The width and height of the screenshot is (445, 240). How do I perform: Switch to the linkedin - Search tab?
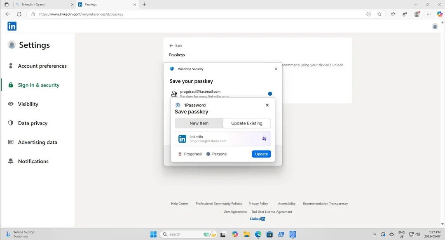44,4
